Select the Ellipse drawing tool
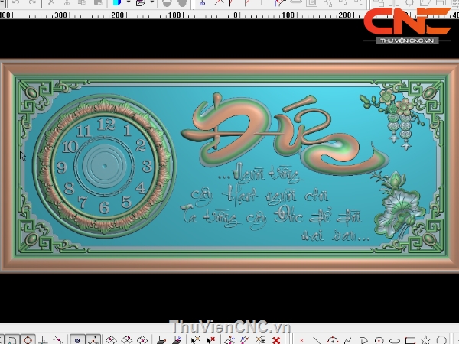Viewport: 459px width, 344px height. (x=394, y=339)
